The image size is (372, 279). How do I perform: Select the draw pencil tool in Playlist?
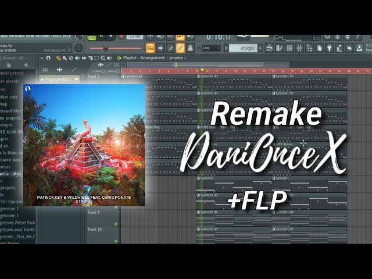click(58, 58)
